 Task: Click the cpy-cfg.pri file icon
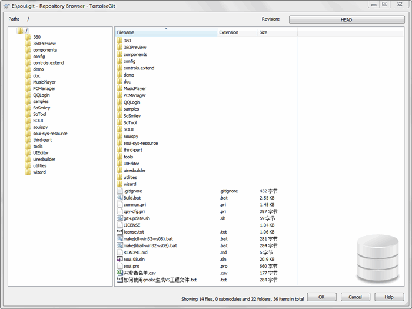pyautogui.click(x=119, y=211)
